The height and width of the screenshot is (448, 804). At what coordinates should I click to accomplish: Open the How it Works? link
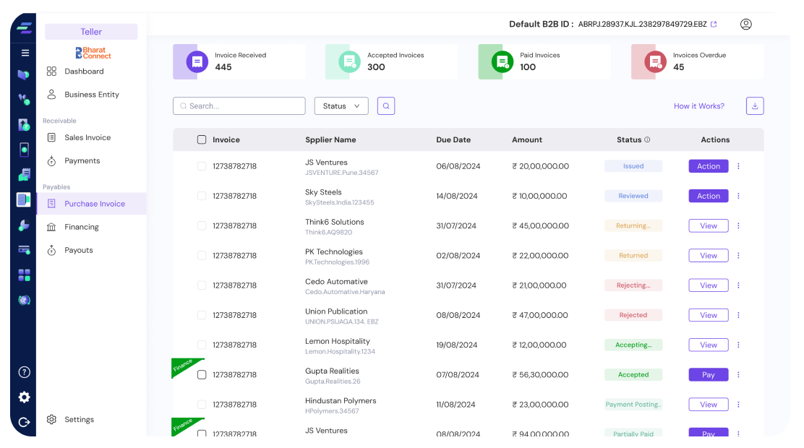[x=698, y=106]
